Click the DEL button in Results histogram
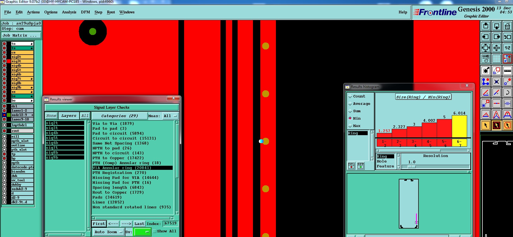Screen dimensions: 513x237 point(351,166)
